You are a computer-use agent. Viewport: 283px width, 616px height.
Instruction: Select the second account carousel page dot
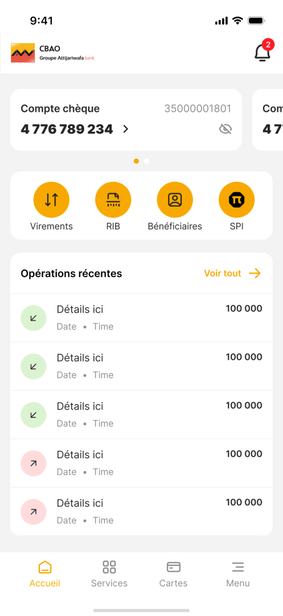coord(146,161)
